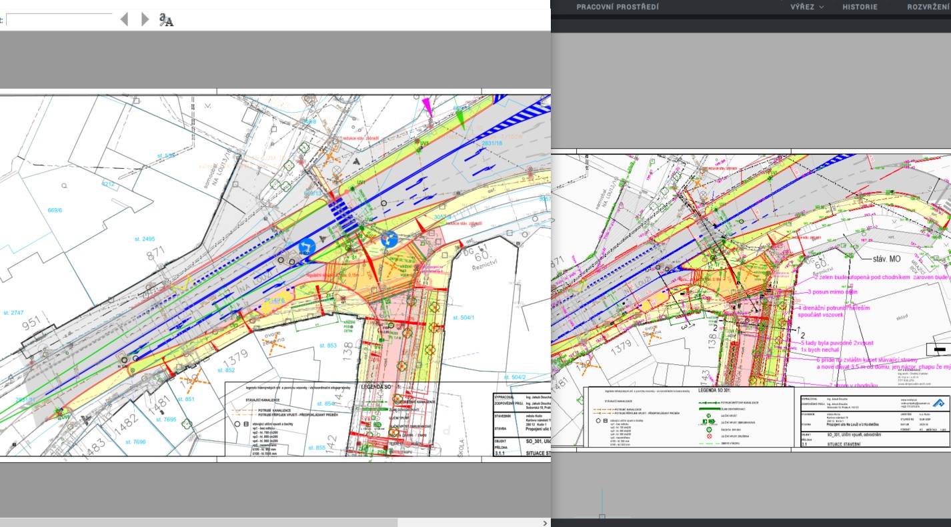Select the magenta note "3 posun mimo"
Image resolution: width=951 pixels, height=527 pixels.
coord(832,292)
